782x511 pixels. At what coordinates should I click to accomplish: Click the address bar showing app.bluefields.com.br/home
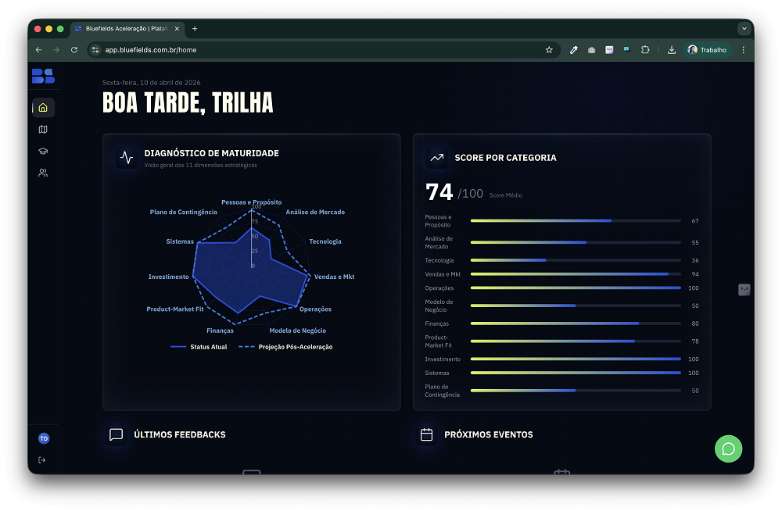click(x=313, y=50)
